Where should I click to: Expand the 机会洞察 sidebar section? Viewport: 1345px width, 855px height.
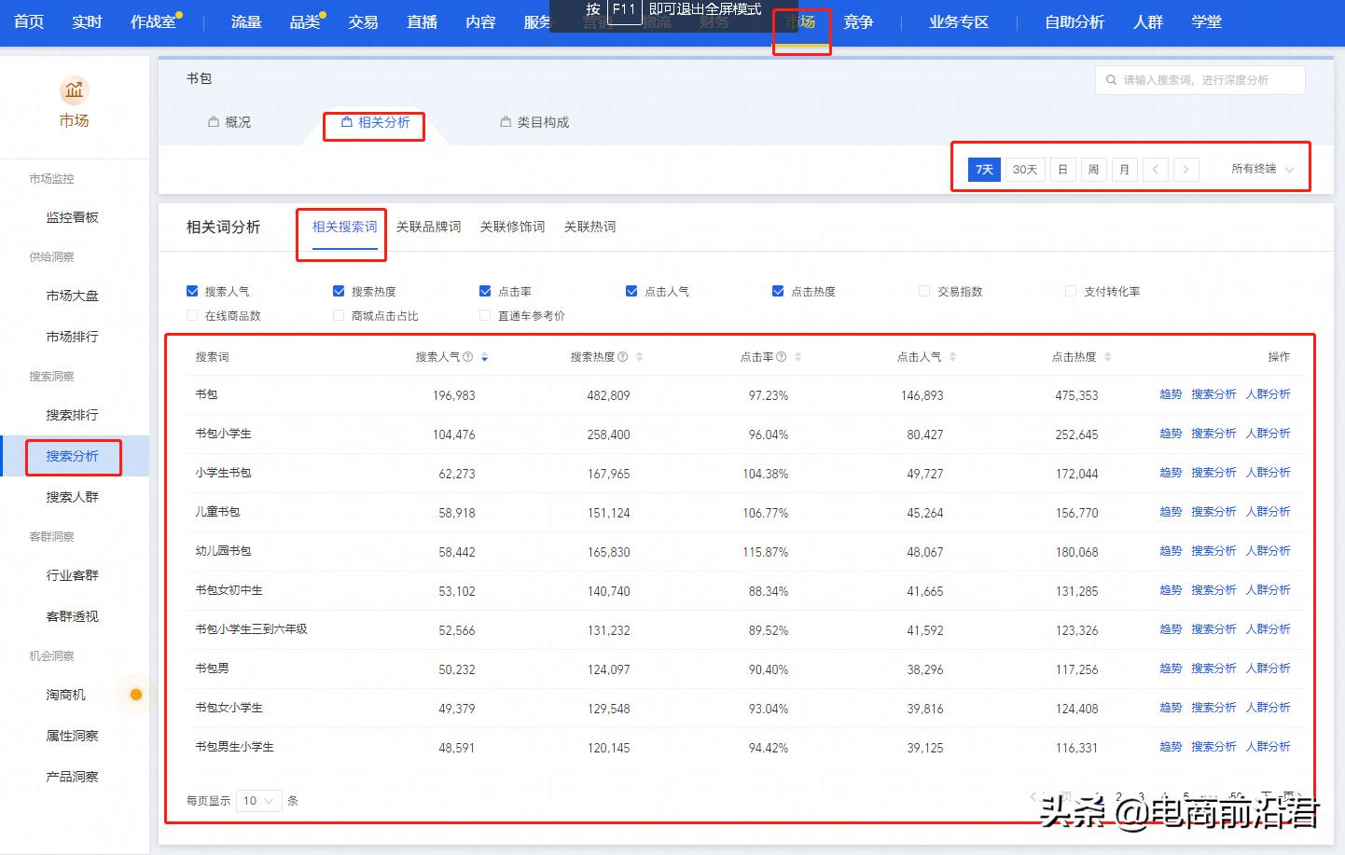[50, 655]
